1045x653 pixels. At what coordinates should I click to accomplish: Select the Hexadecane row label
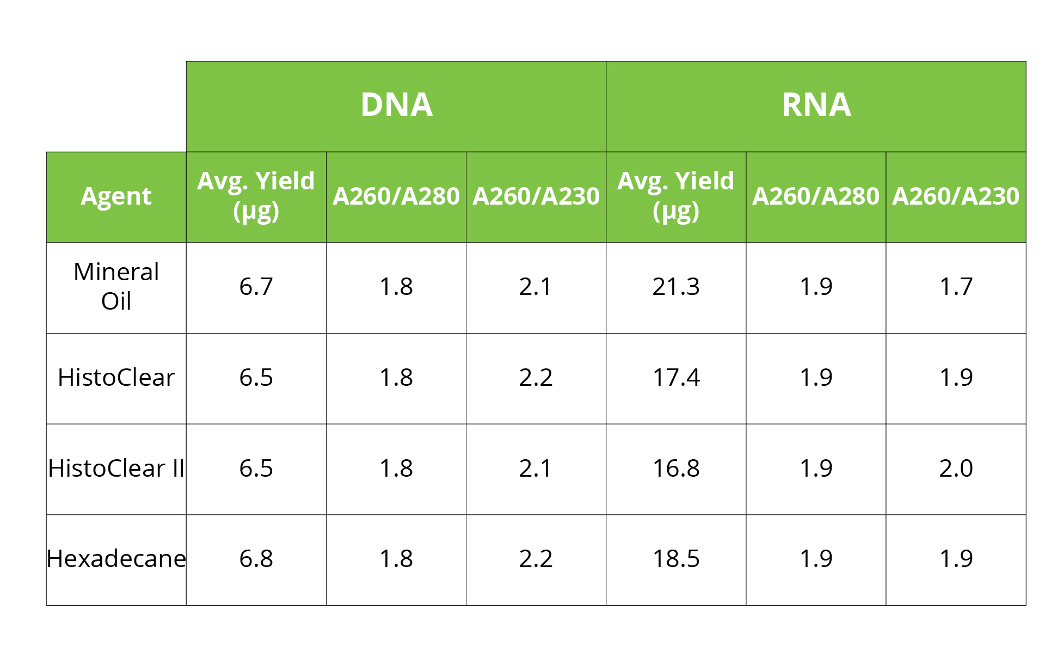pos(116,559)
